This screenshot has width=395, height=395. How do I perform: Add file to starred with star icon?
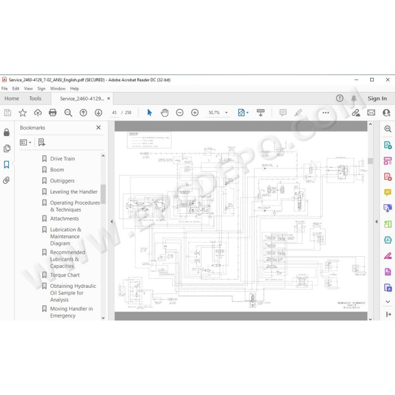pyautogui.click(x=23, y=113)
